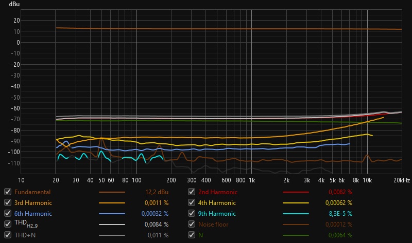The height and width of the screenshot is (243, 412).
Task: Click the cyan 9th Harmonic line sample
Action: (296, 214)
